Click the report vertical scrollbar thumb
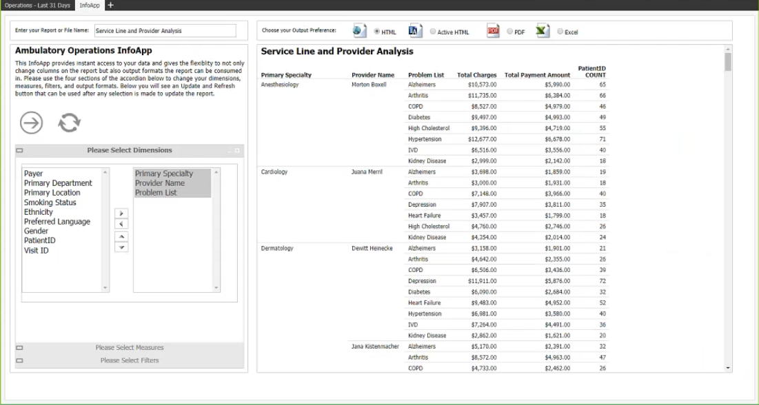The height and width of the screenshot is (405, 759). pos(728,62)
